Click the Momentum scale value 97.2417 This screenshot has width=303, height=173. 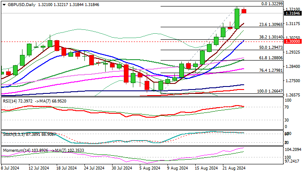coord(292,161)
